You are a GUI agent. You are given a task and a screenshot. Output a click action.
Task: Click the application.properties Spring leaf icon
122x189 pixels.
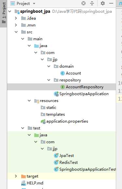[x=43, y=121]
